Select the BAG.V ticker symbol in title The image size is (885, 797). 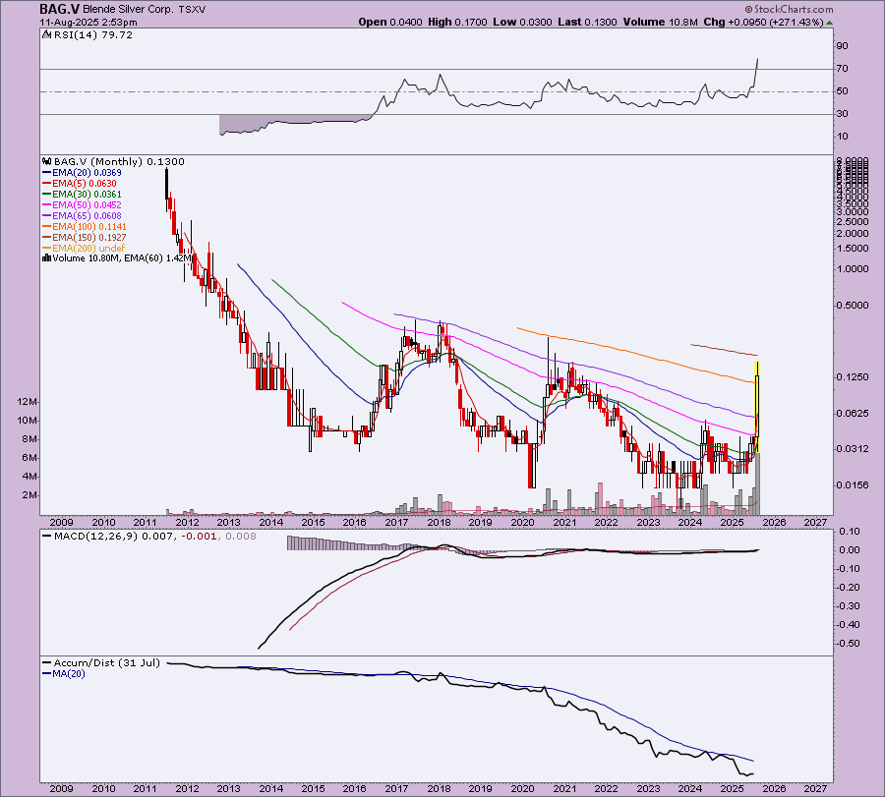coord(59,9)
